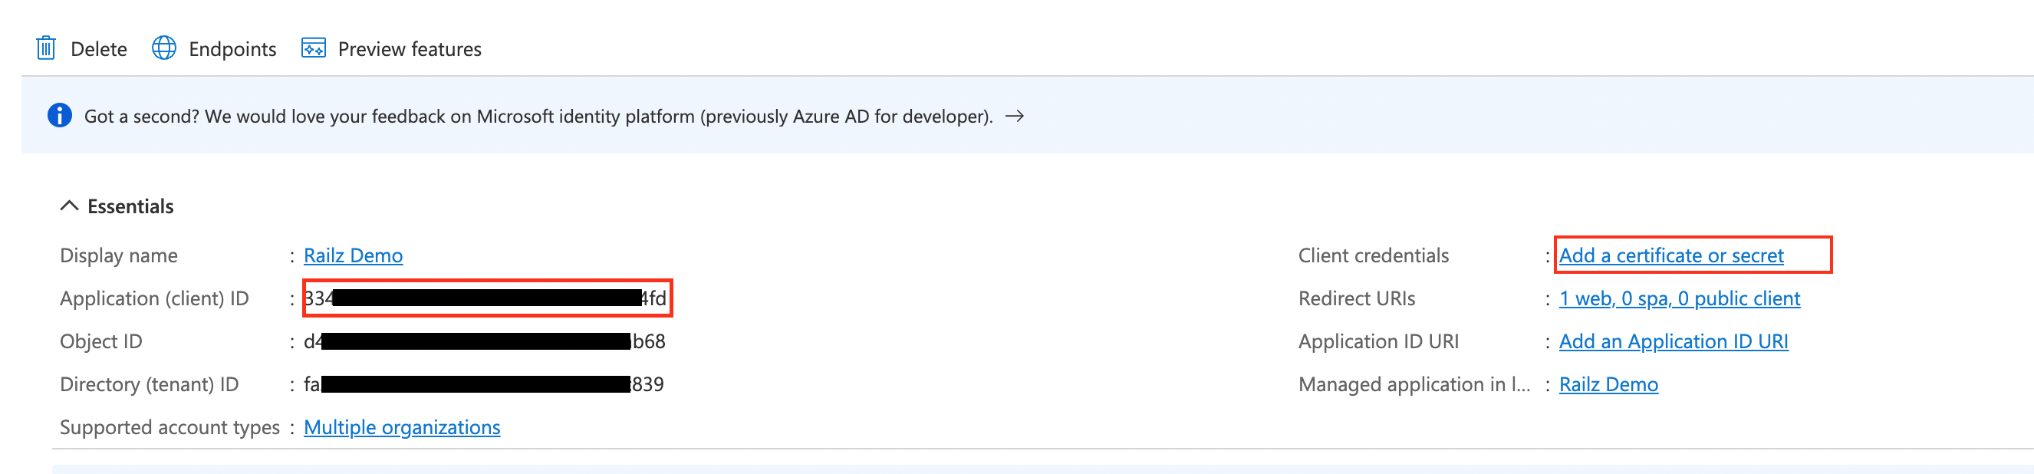Open managed application Railz Demo link
The height and width of the screenshot is (474, 2034).
(x=1608, y=385)
